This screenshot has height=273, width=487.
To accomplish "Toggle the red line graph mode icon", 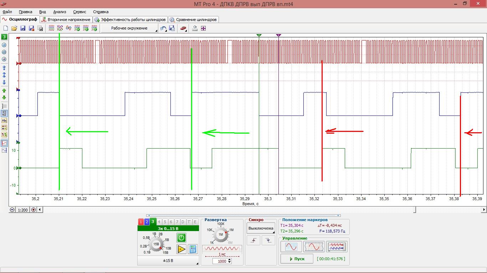I will [4, 143].
